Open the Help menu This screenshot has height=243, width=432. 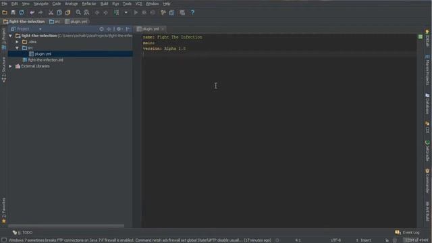click(167, 4)
